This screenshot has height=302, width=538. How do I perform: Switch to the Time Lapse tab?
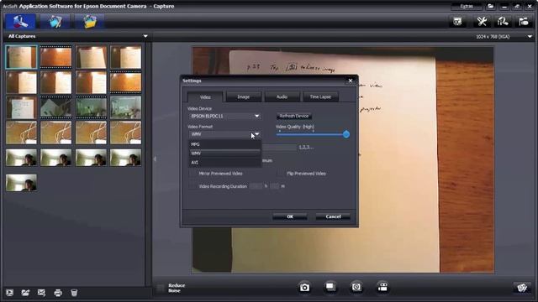[x=320, y=97]
